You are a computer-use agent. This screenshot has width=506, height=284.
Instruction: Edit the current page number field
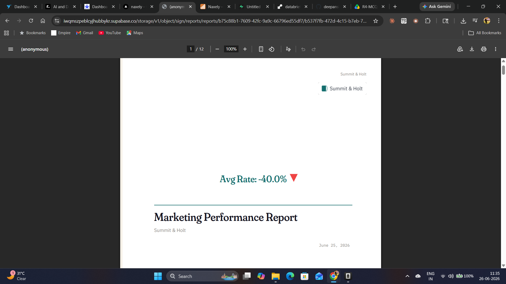click(191, 49)
